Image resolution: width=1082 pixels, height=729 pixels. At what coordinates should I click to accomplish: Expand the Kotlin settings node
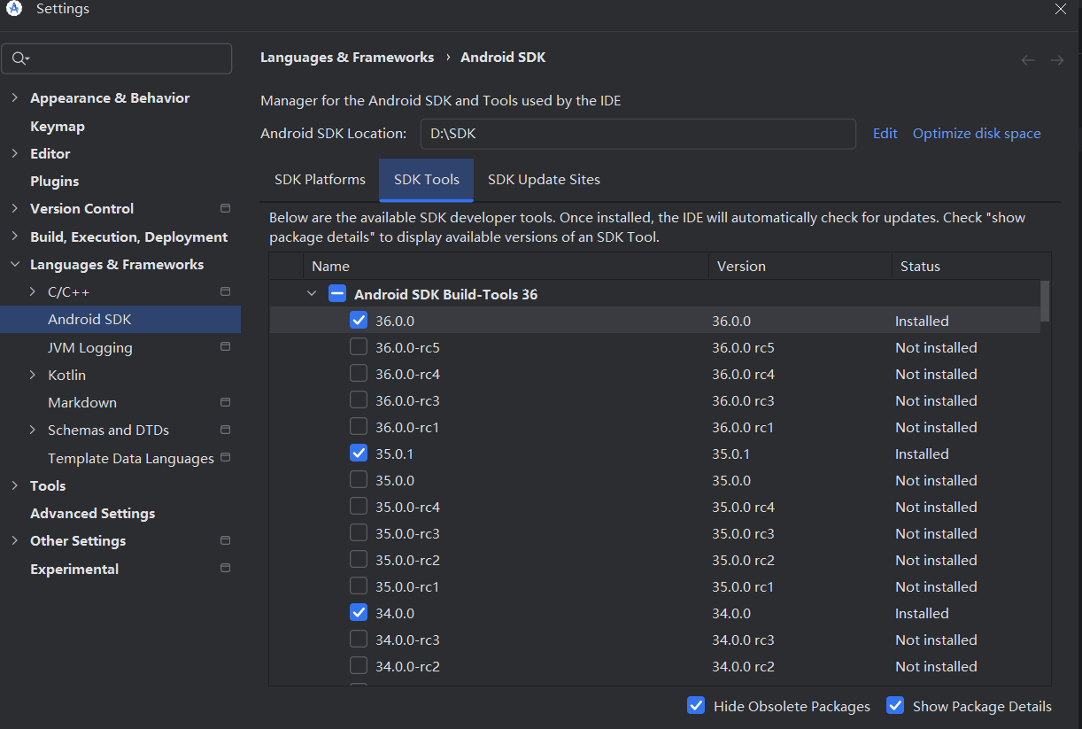coord(33,375)
